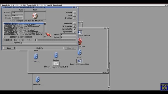Click drawer window horizontal scroll left arrow
Image resolution: width=168 pixels, height=94 pixels.
[x=104, y=73]
